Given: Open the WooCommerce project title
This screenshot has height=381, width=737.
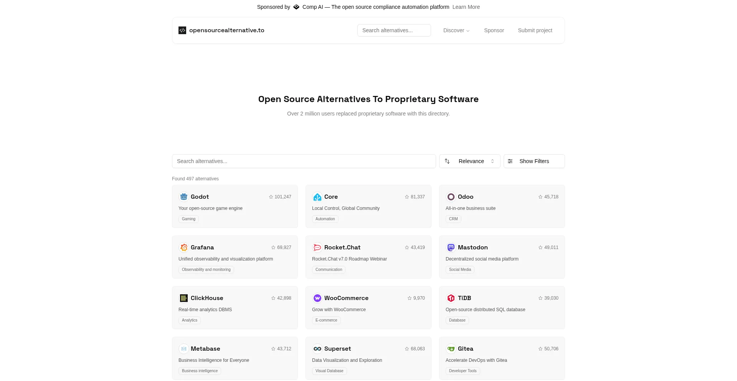Looking at the screenshot, I should 346,298.
